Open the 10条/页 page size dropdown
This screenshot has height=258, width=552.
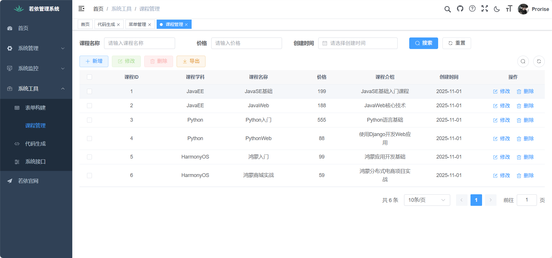(427, 200)
